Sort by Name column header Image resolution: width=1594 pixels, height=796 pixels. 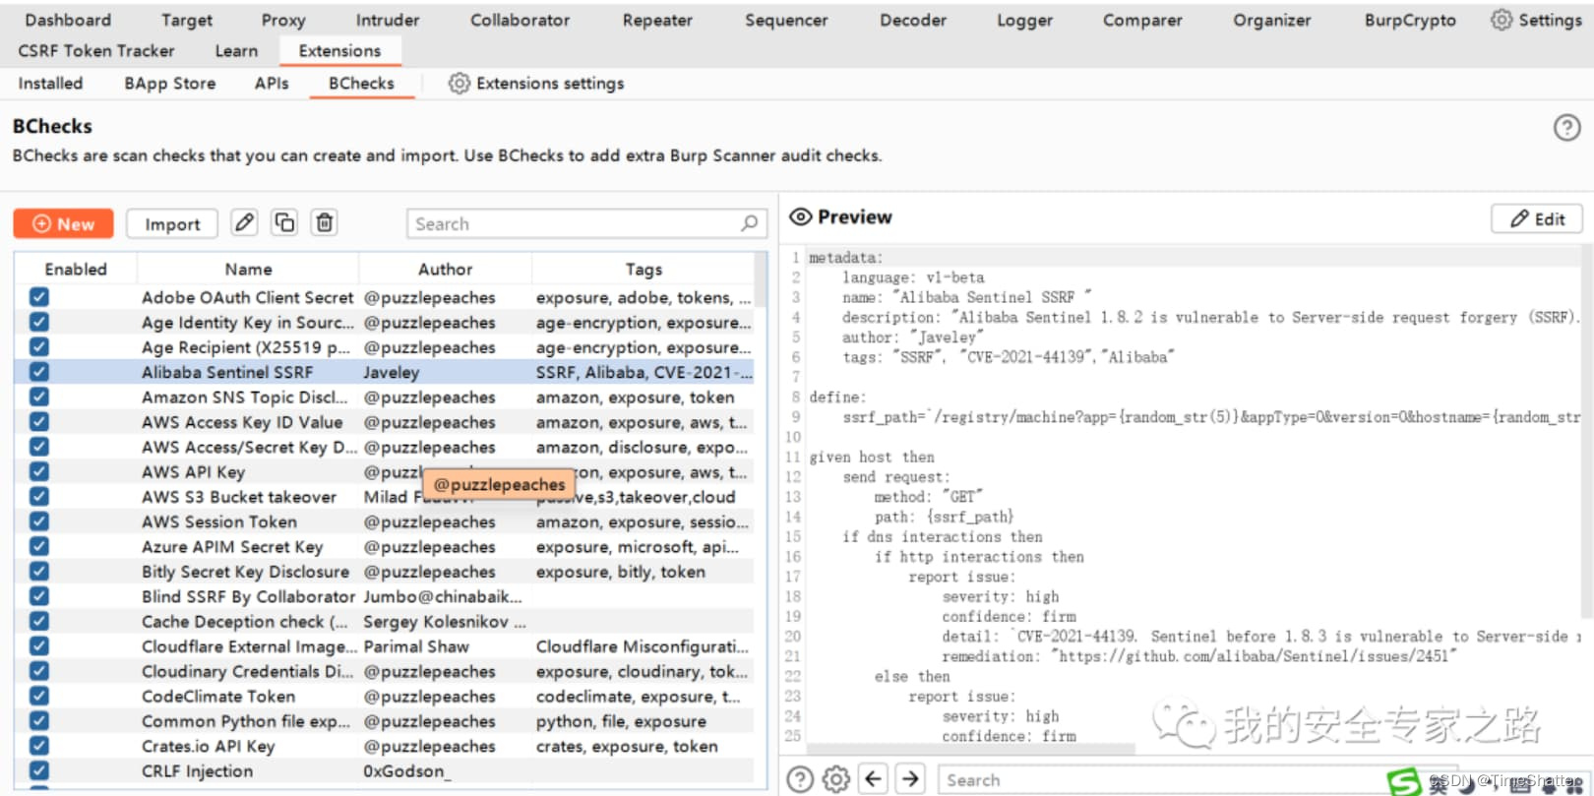pyautogui.click(x=248, y=269)
